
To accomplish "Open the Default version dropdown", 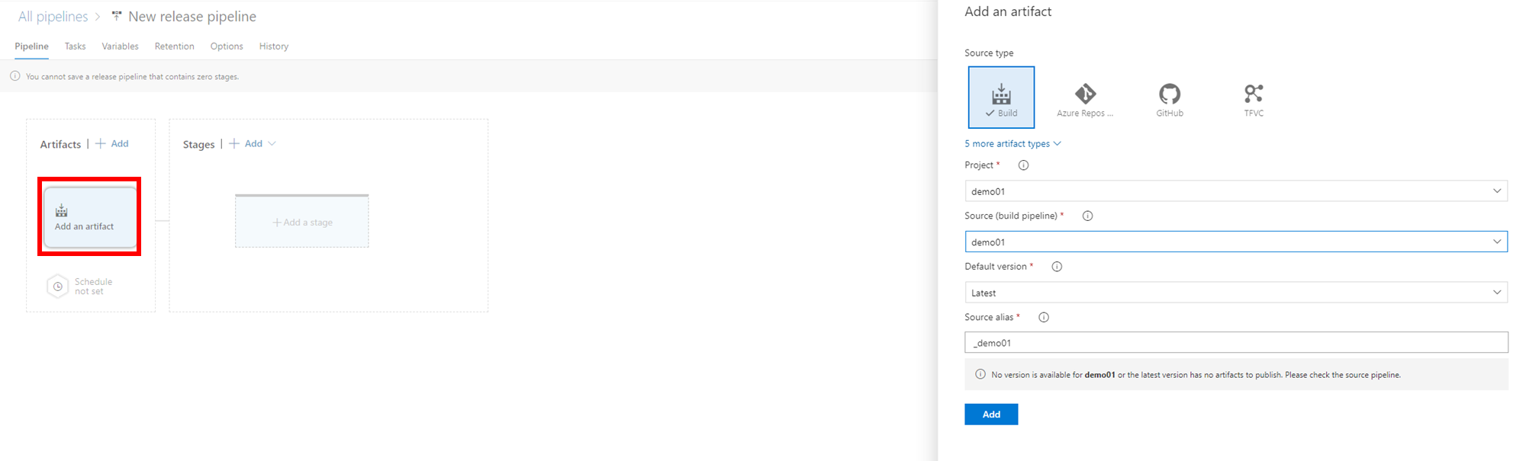I will click(1236, 293).
